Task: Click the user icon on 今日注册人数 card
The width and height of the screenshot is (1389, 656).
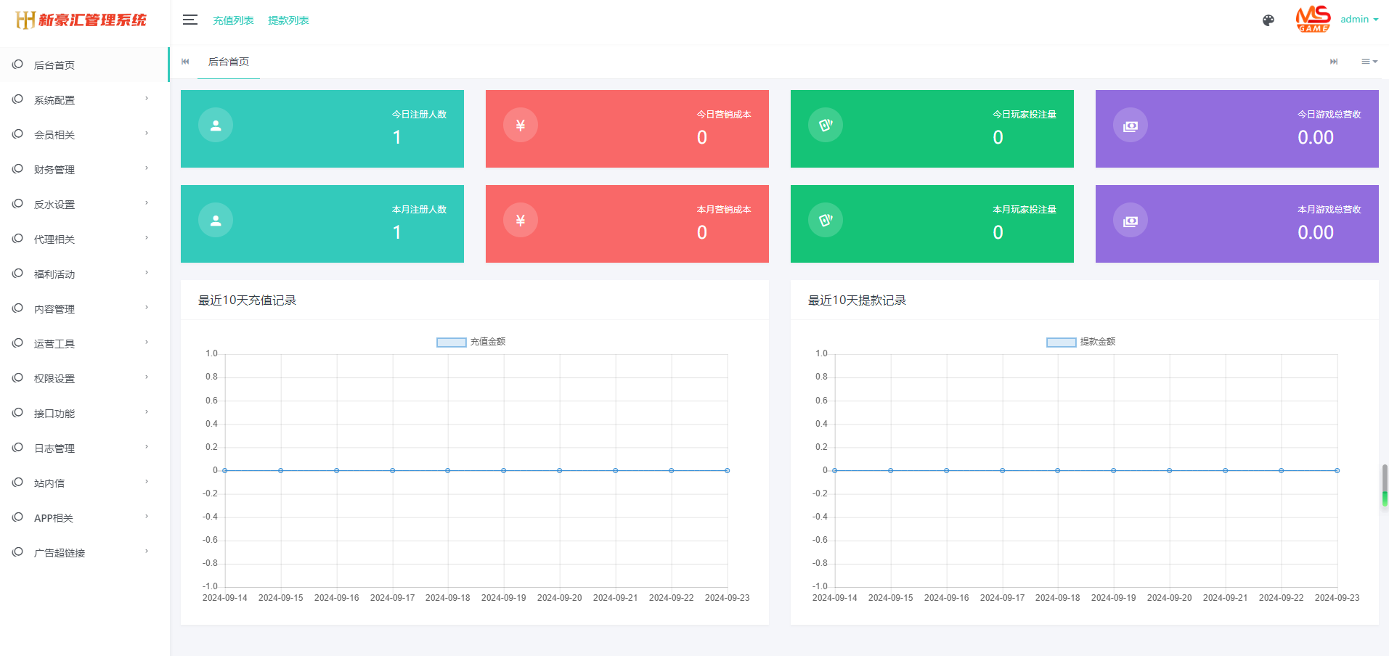Action: coord(215,125)
